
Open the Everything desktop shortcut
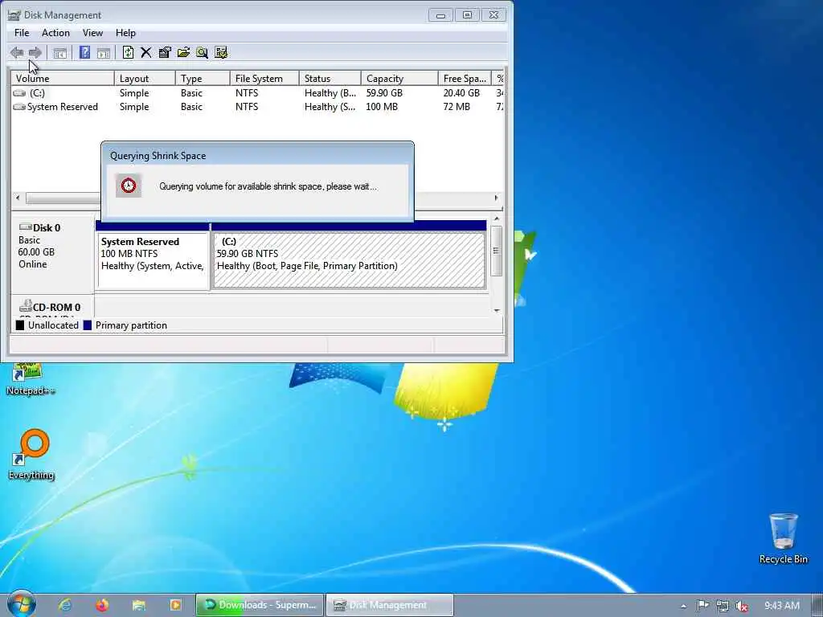pyautogui.click(x=31, y=455)
